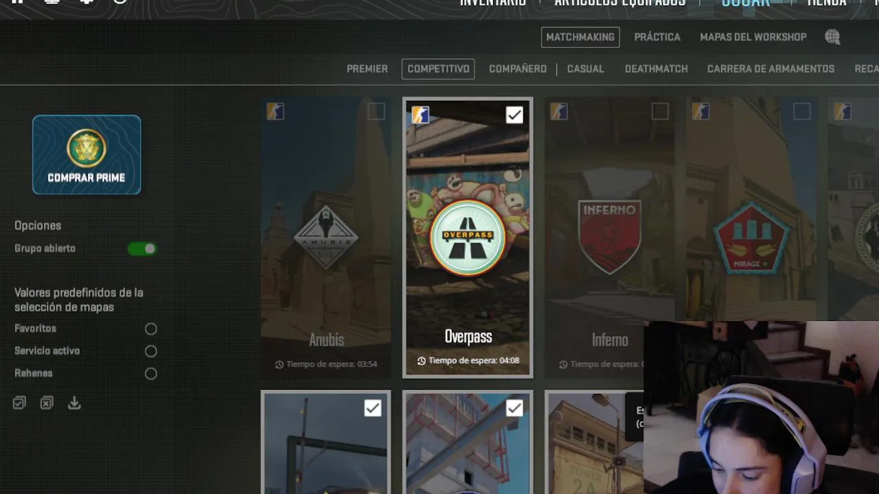The width and height of the screenshot is (879, 494).
Task: Click the competitive badge icon on Anubis card
Action: [275, 111]
